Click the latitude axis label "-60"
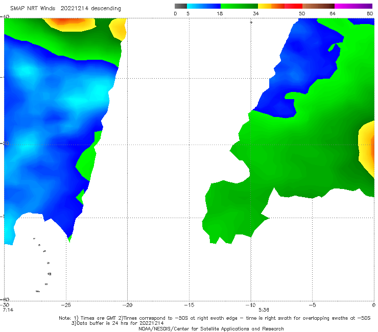The height and width of the screenshot is (332, 378). click(x=5, y=299)
